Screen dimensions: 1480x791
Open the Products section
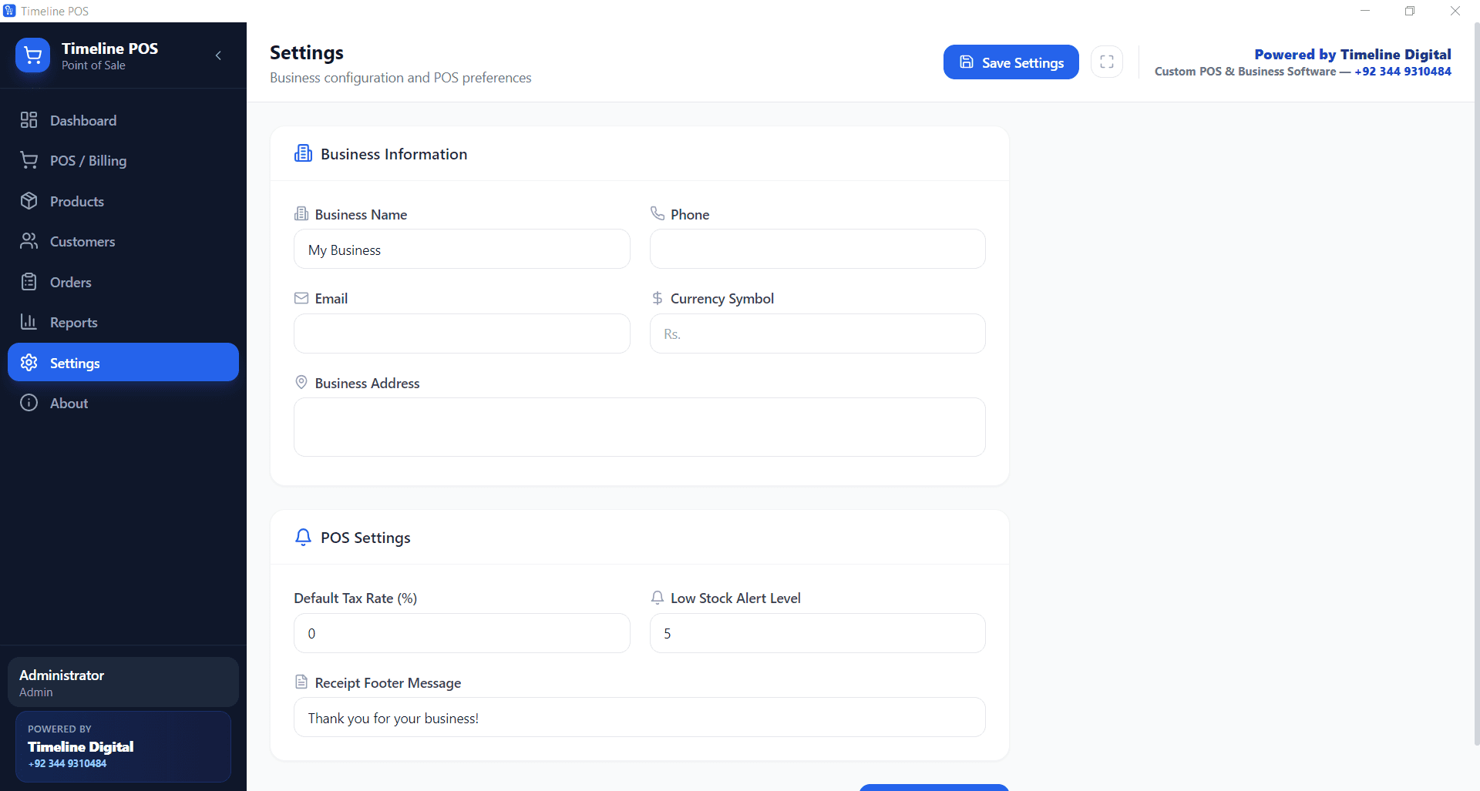[x=76, y=201]
